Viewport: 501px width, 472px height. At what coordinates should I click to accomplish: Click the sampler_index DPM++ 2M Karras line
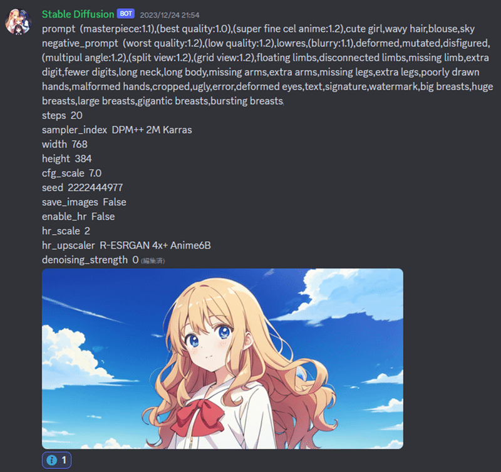pyautogui.click(x=117, y=130)
